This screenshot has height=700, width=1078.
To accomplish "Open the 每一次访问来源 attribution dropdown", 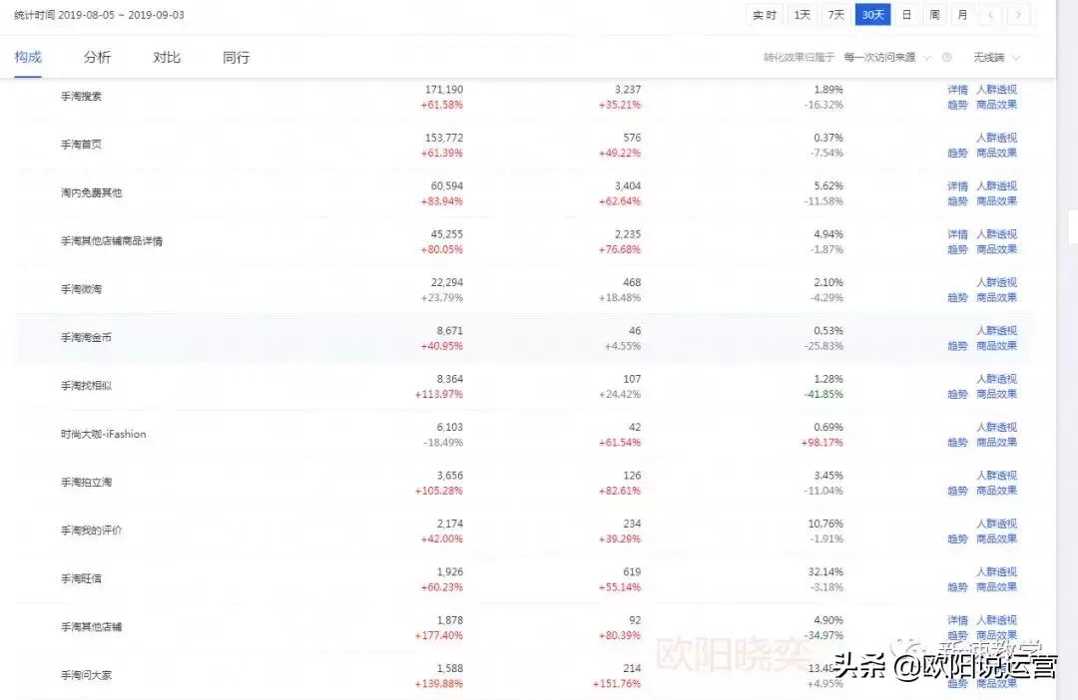I will [891, 57].
